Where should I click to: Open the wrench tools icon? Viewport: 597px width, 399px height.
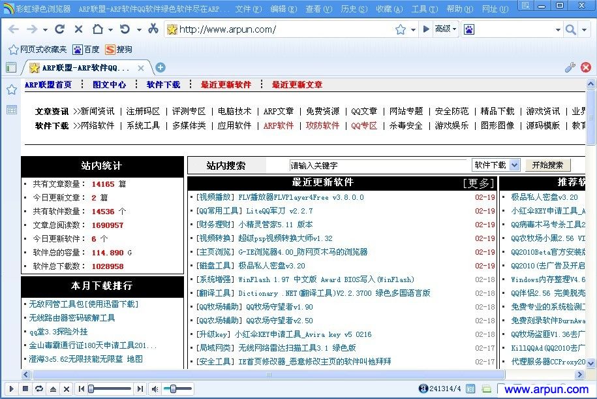tap(570, 67)
